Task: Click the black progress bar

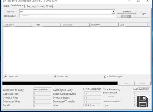Action: 60,83
